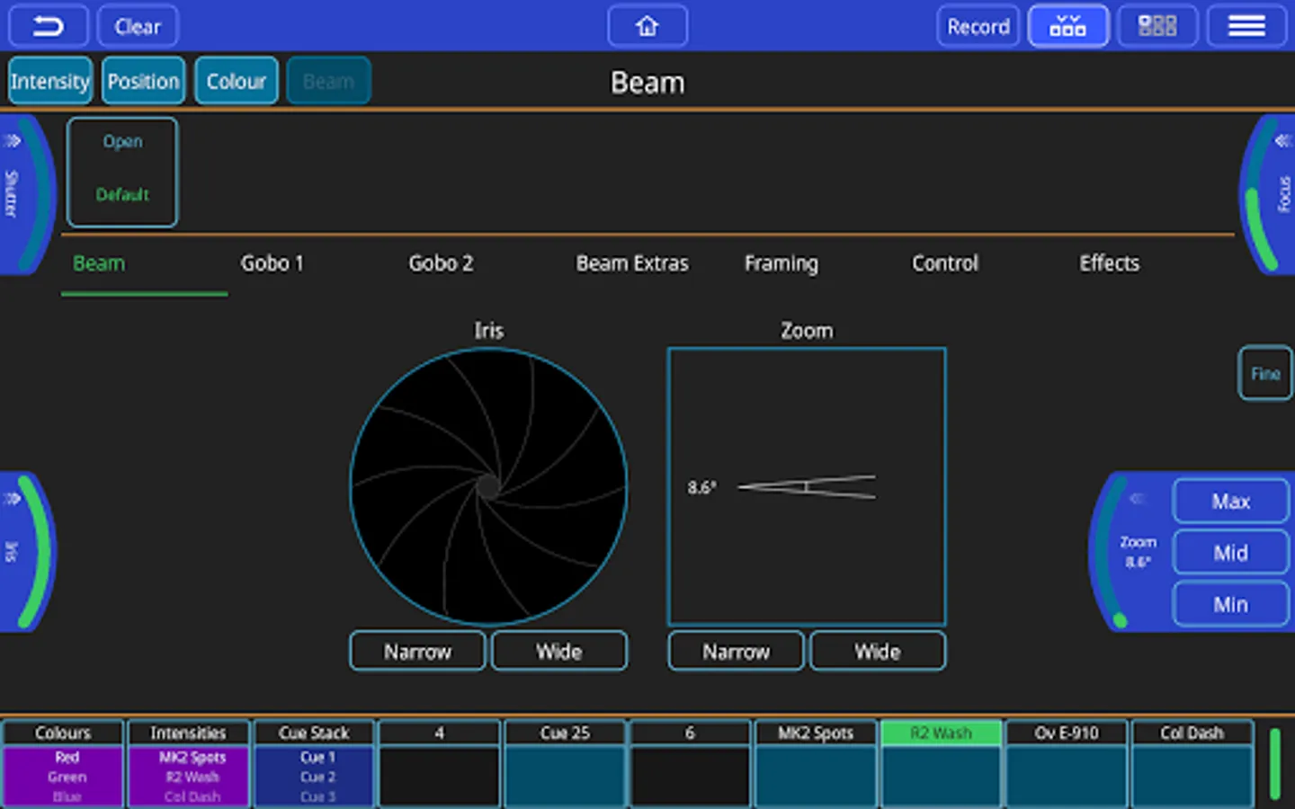Expand the Shutter wheel arrows

point(13,141)
